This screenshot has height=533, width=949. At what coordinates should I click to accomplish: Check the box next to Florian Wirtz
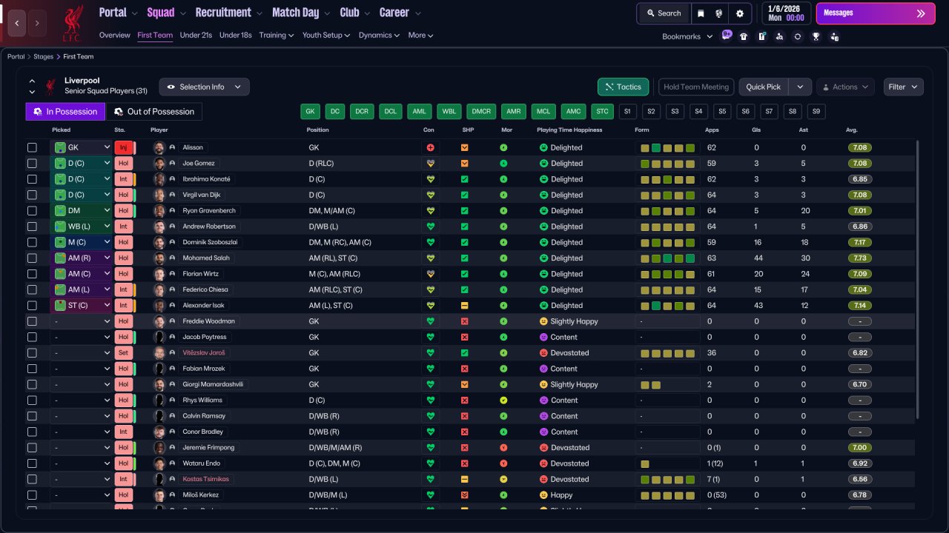(32, 274)
